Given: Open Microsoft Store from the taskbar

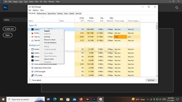Looking at the screenshot, I should (x=68, y=99).
